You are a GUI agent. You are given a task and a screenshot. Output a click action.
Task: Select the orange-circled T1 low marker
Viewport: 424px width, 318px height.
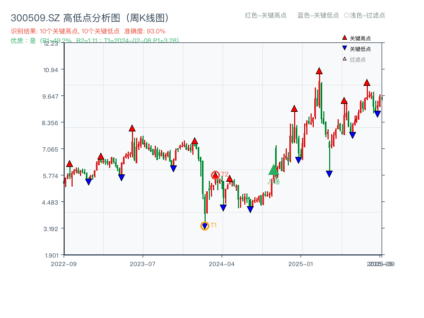tap(205, 226)
